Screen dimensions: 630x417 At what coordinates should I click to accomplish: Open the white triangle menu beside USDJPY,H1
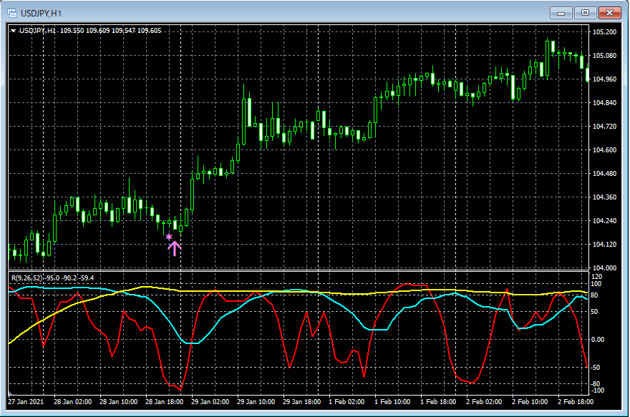click(x=13, y=31)
